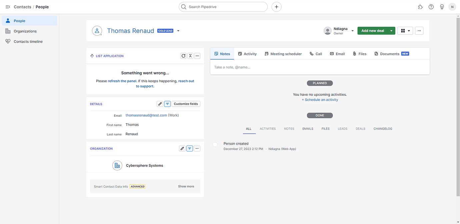
Task: Expand Smart Contact Data with Show more
Action: 186,186
